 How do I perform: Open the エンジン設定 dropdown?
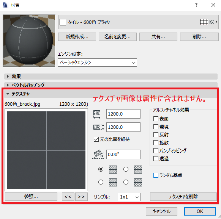(97, 63)
